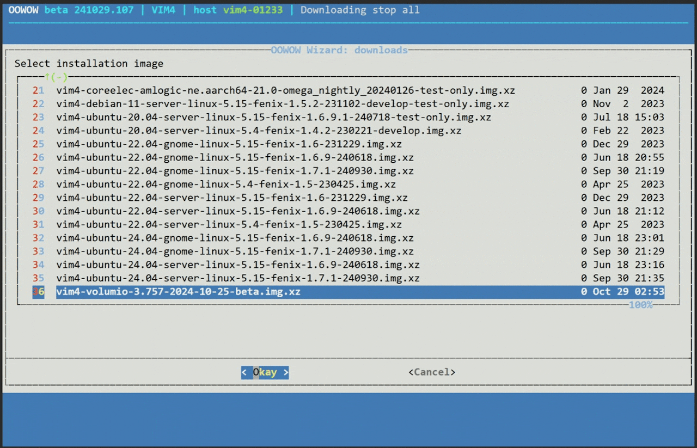The image size is (697, 448).
Task: Click the scroll-up indicator above the list
Action: pyautogui.click(x=56, y=77)
